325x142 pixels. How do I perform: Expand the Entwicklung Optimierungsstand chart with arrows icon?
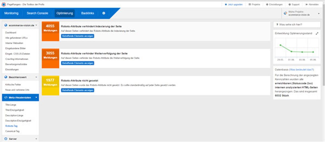(x=317, y=33)
